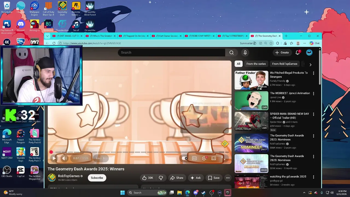Open Wallpaper Engine desktop shortcut

pos(34,8)
